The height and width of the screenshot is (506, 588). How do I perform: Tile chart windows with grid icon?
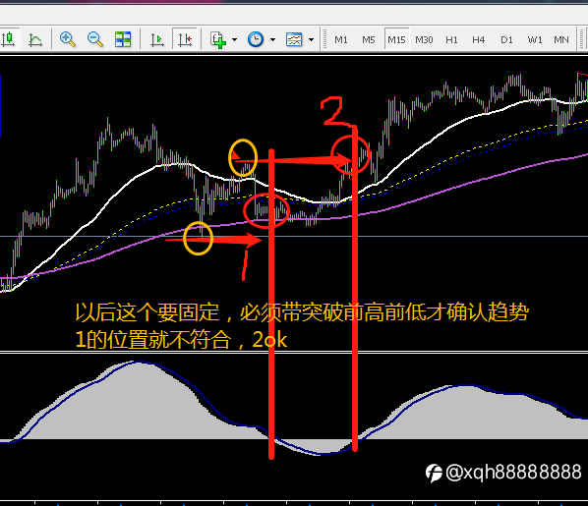[x=123, y=39]
